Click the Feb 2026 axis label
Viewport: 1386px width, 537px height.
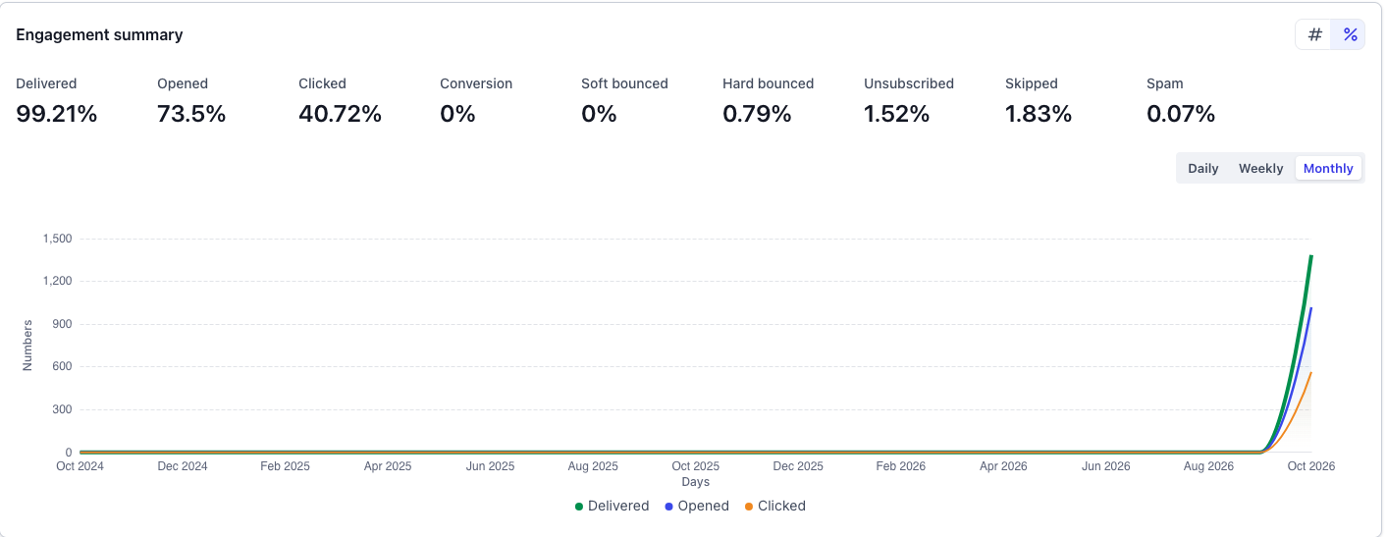[x=900, y=466]
